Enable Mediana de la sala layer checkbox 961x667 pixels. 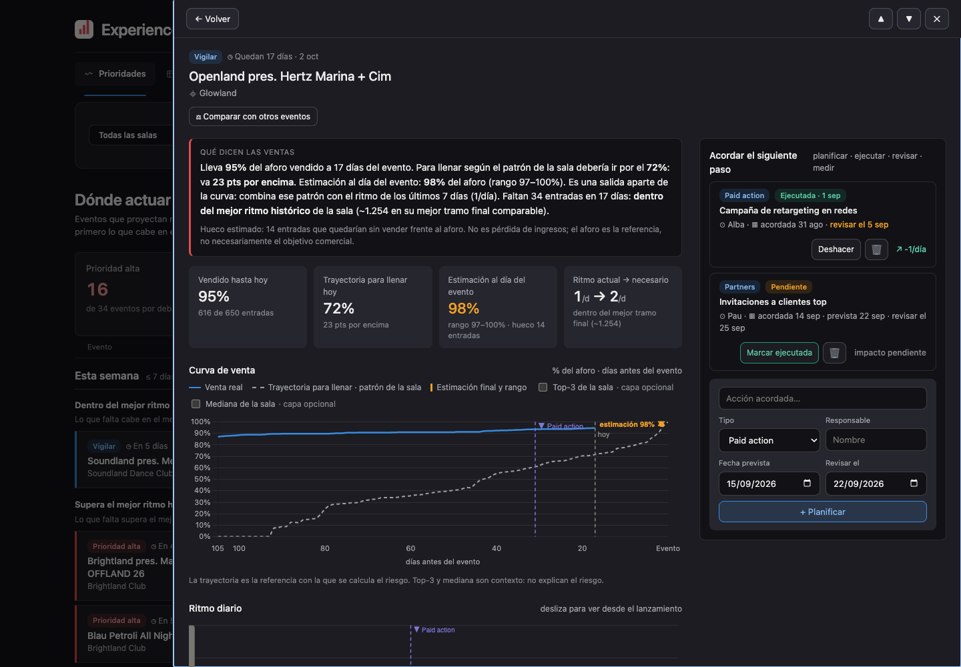pyautogui.click(x=196, y=404)
